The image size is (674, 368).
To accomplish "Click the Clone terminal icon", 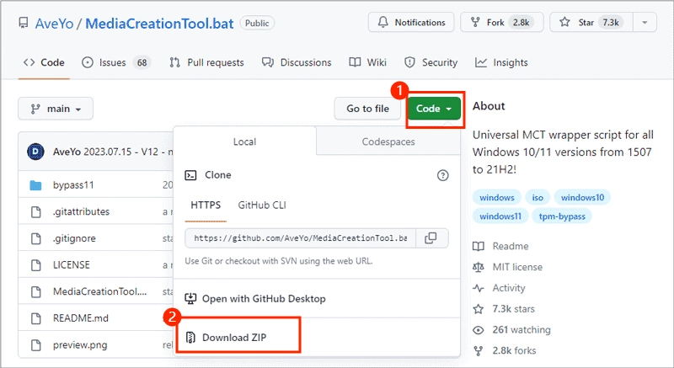I will pyautogui.click(x=190, y=175).
